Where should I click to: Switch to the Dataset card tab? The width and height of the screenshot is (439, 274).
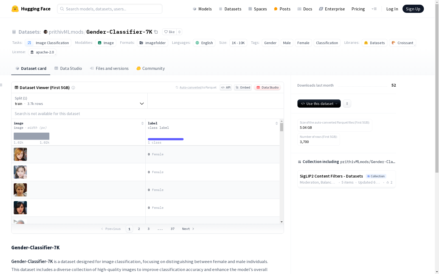point(31,68)
